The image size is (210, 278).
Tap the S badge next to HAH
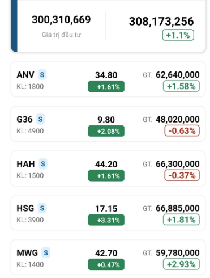(x=43, y=163)
